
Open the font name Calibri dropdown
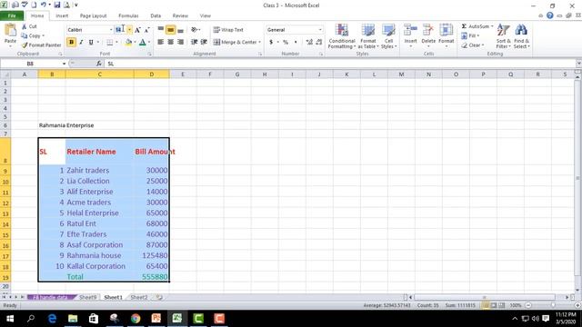coord(111,30)
